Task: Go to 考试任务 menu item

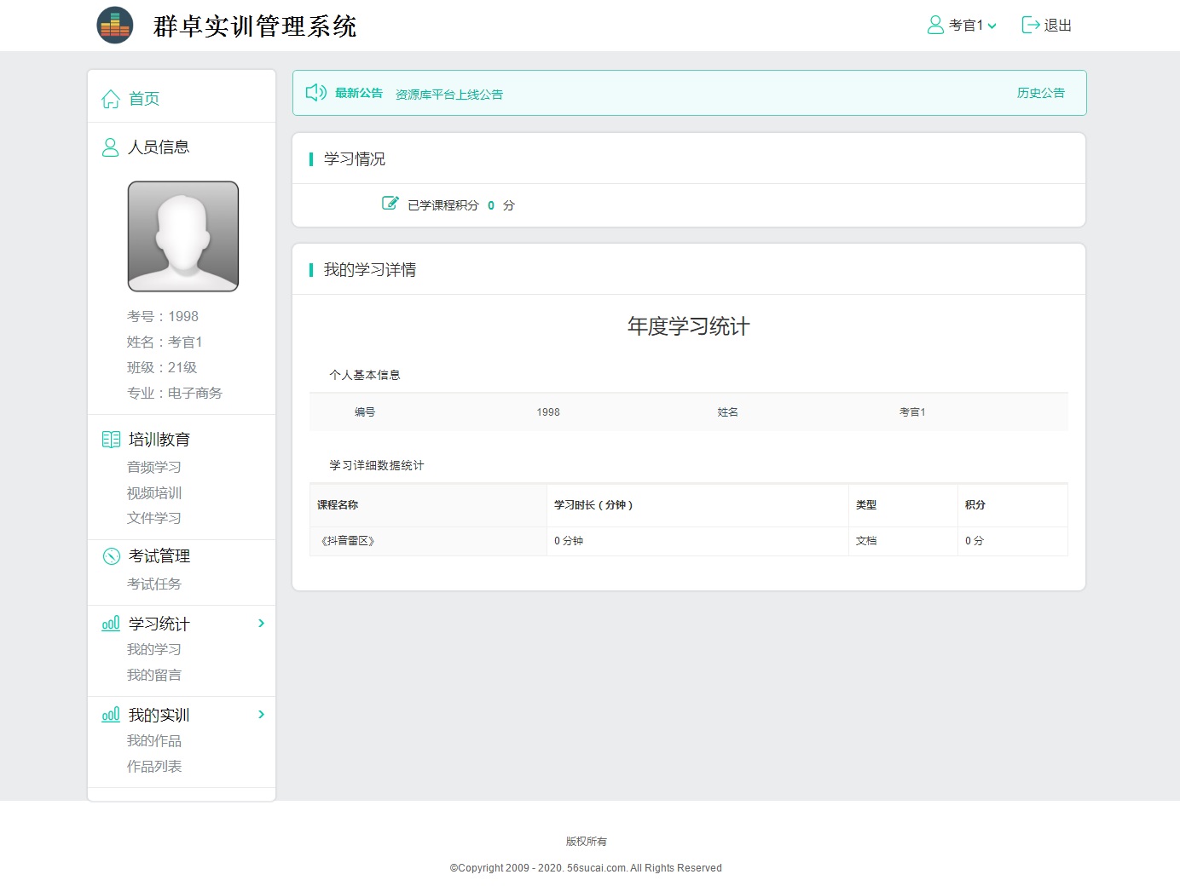Action: [154, 584]
